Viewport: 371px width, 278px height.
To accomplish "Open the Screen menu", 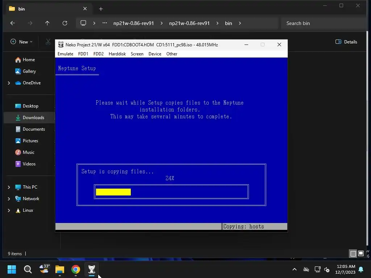I will pyautogui.click(x=137, y=54).
